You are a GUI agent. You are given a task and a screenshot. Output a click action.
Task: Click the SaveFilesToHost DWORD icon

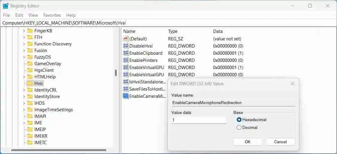[x=125, y=89]
